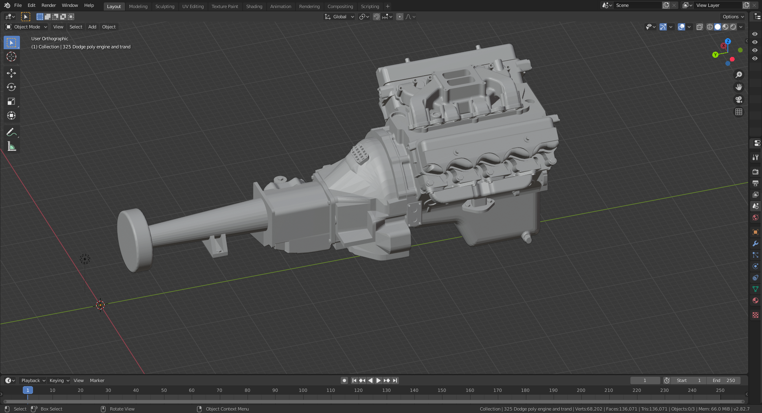Open the World properties tab

755,217
